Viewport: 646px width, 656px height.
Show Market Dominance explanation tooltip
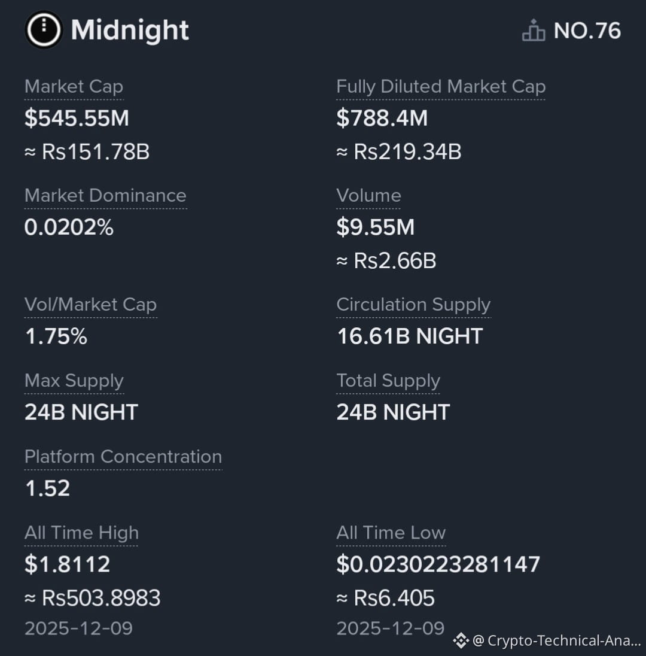coord(105,196)
